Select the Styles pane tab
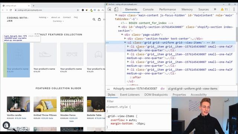Screen dimensions: 238x134 click(112, 95)
